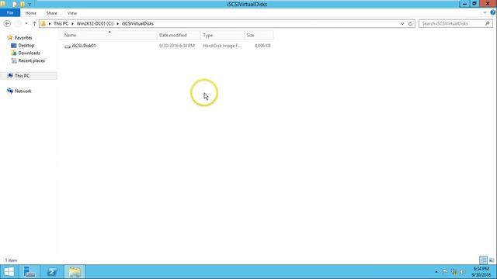Click the New folder icon in title bar
This screenshot has width=497, height=279.
pyautogui.click(x=23, y=5)
